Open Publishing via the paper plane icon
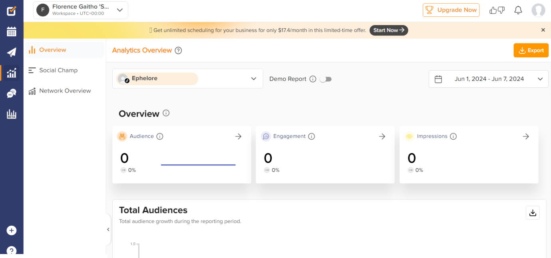This screenshot has width=551, height=258. (12, 52)
